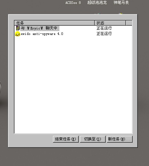Click the partially hidden icon under 神笔马良
Image resolution: width=149 pixels, height=166 pixels.
pos(121,13)
